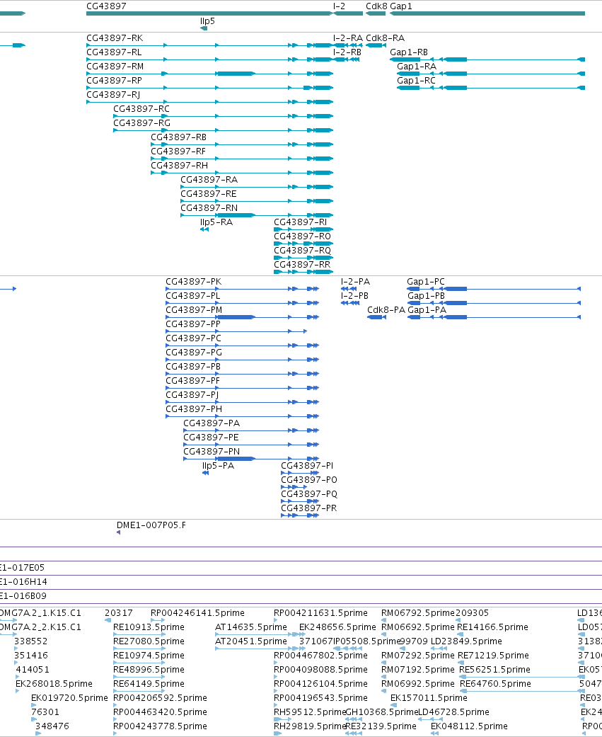Select the Gap1-PA protein
The height and width of the screenshot is (737, 602).
click(494, 317)
